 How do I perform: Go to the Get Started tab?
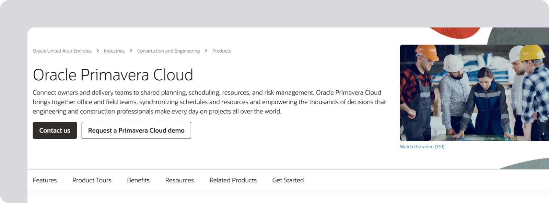pos(288,180)
